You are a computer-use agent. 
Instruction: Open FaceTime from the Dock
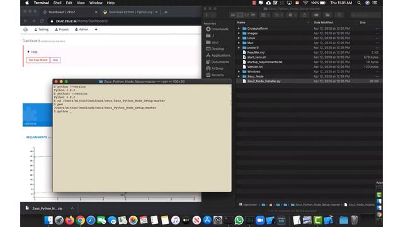(101, 220)
